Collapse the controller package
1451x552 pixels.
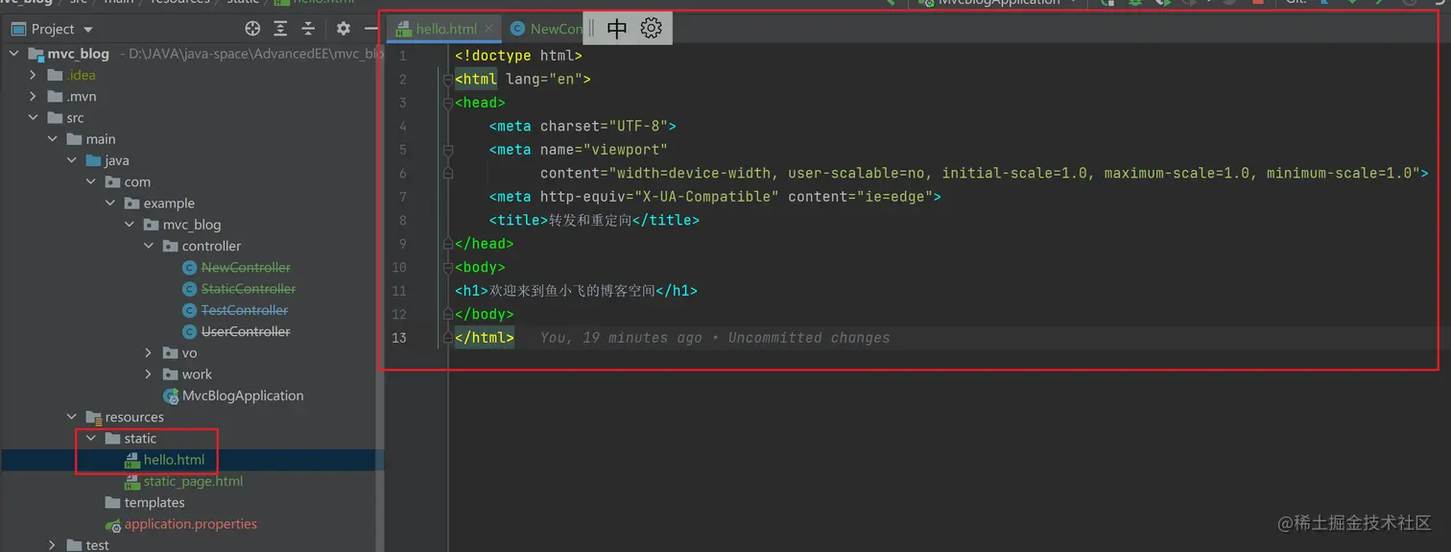[x=149, y=246]
